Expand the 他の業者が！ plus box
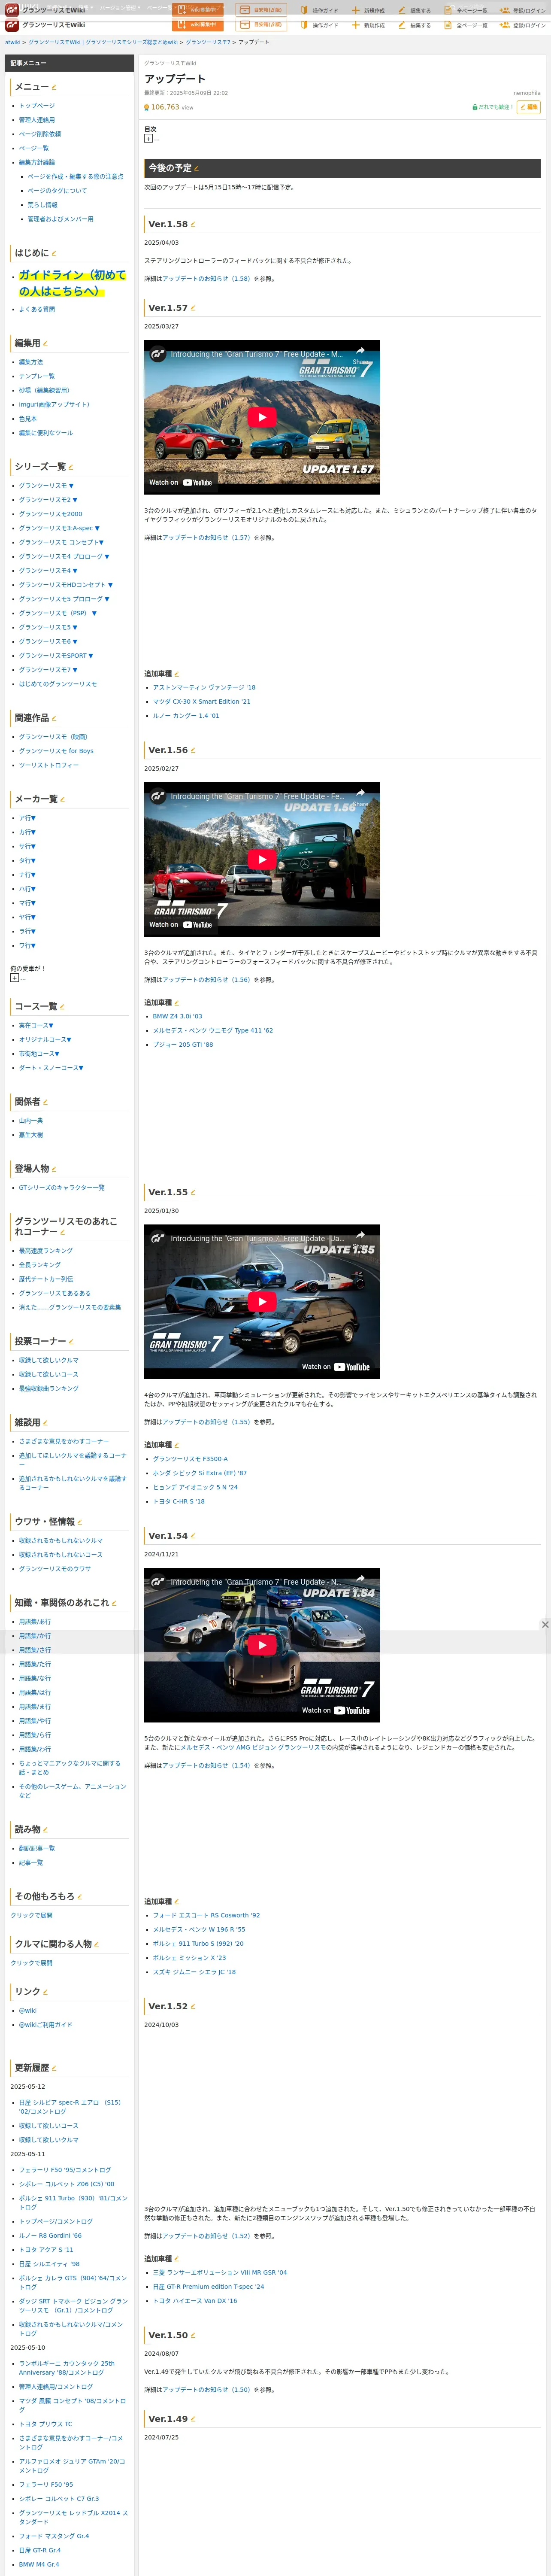 point(14,978)
